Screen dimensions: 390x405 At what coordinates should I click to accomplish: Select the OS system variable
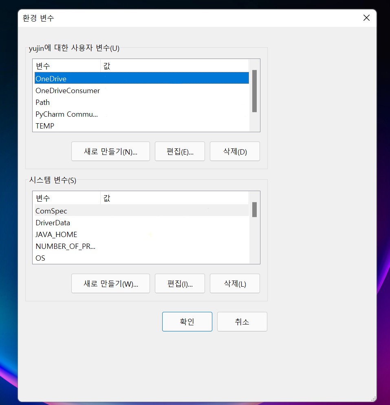141,258
